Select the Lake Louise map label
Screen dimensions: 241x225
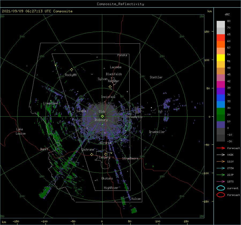21,131
